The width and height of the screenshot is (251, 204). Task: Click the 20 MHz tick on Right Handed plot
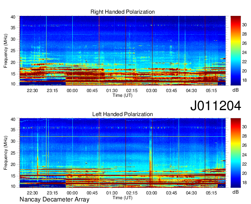tap(13, 62)
